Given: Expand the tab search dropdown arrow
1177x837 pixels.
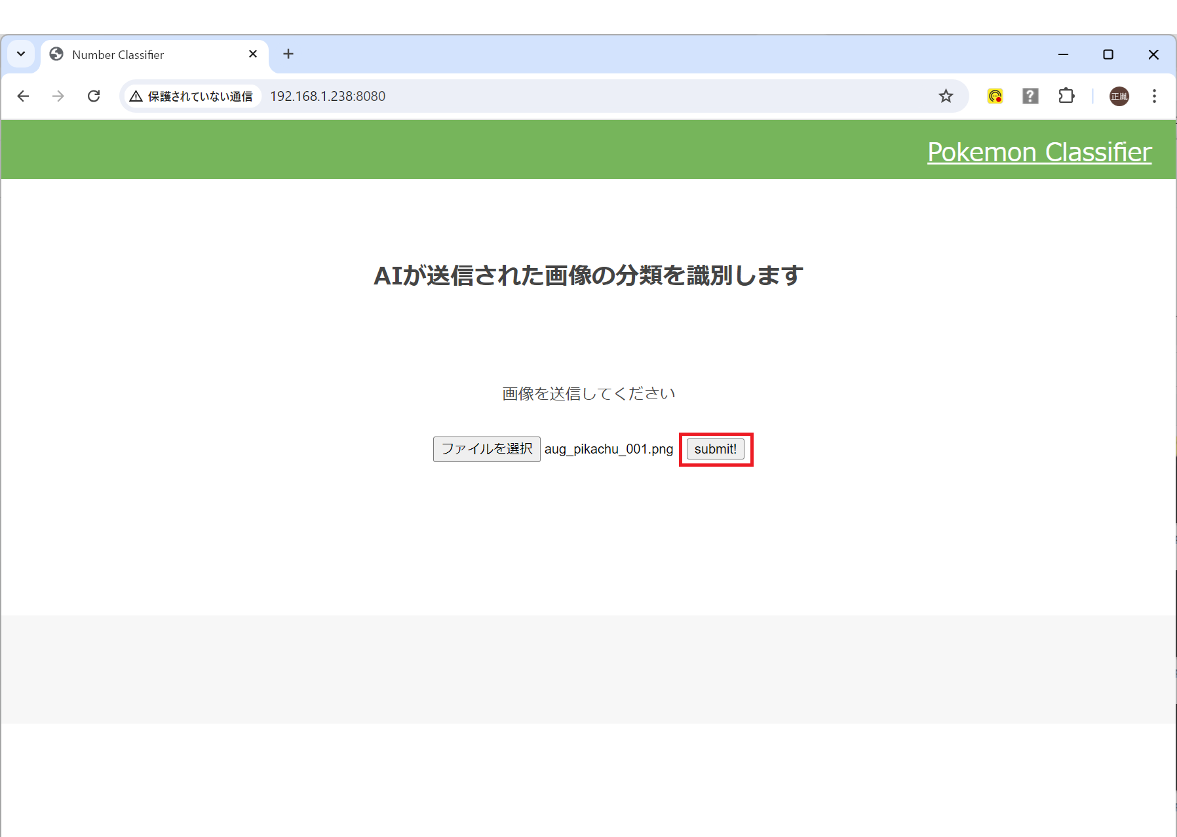Looking at the screenshot, I should click(x=21, y=54).
